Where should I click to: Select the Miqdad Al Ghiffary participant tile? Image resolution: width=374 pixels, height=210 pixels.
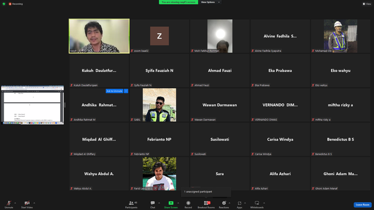point(99,139)
